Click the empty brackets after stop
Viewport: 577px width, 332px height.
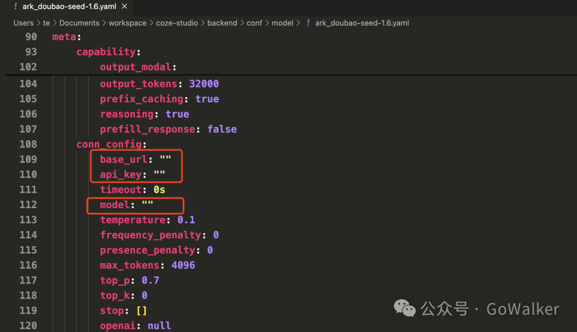(142, 311)
